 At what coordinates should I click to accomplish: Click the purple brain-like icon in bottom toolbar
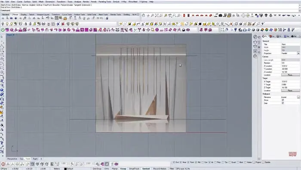pyautogui.click(x=117, y=164)
